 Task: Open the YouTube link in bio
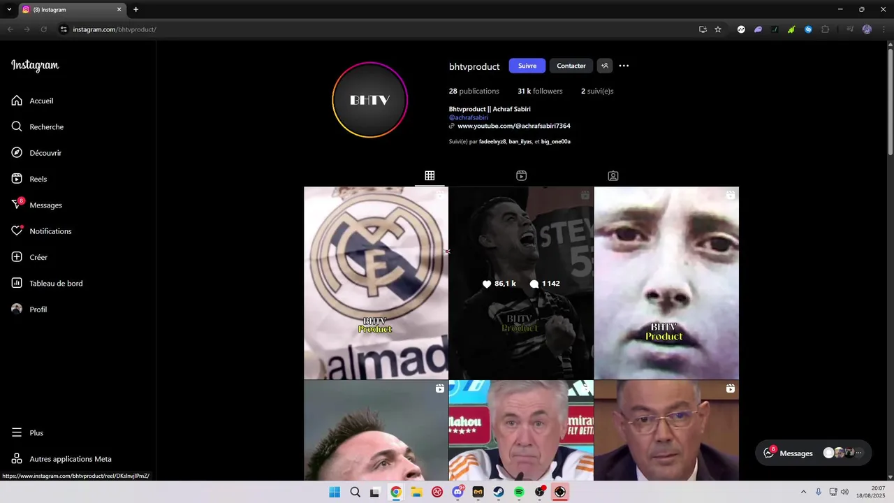513,126
